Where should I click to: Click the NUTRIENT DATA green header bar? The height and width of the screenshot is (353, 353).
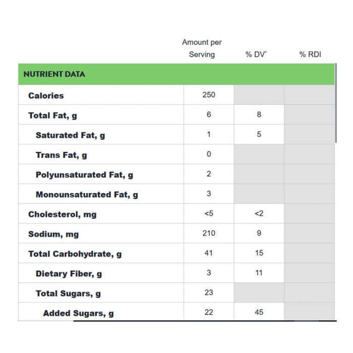click(x=177, y=74)
